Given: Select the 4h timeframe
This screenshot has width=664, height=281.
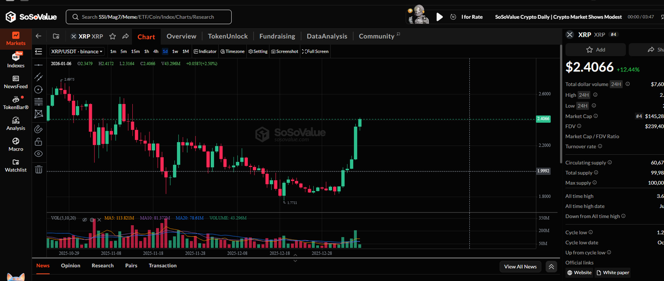Looking at the screenshot, I should [156, 51].
